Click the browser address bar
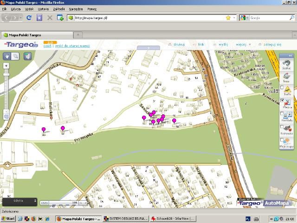Screen dimensions: 297x223 148,18
